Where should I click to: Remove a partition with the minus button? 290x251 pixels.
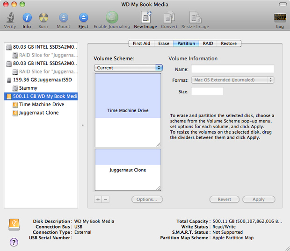click(x=105, y=199)
